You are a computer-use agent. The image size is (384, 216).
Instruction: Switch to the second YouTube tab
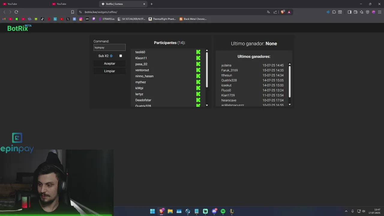point(74,4)
